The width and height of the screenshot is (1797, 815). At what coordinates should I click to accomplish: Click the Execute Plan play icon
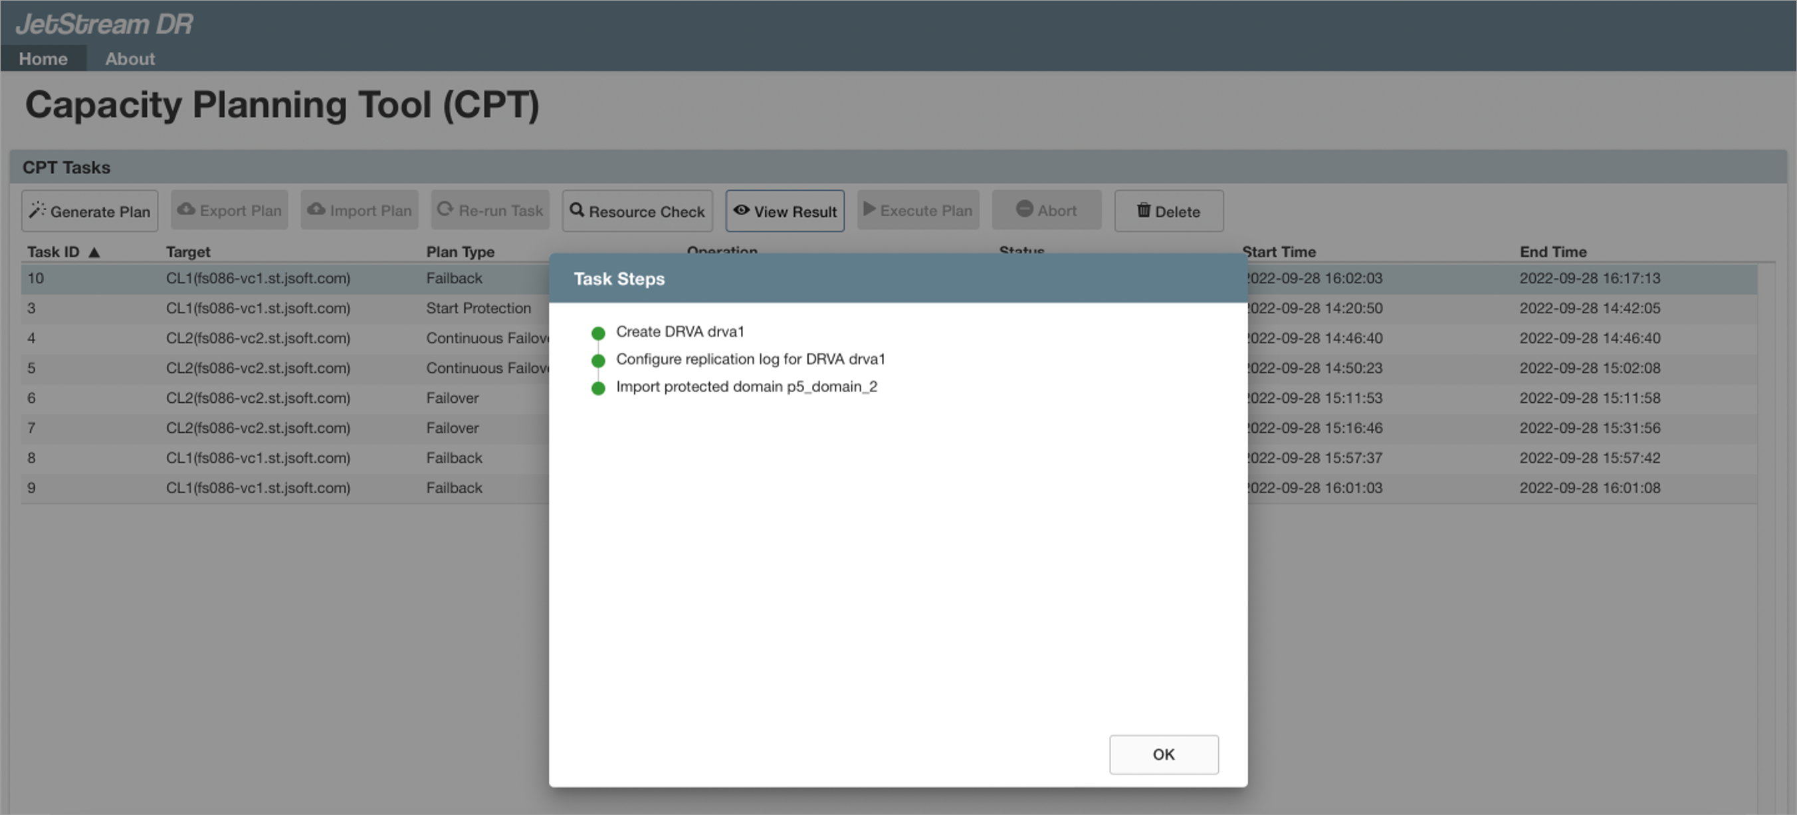869,209
